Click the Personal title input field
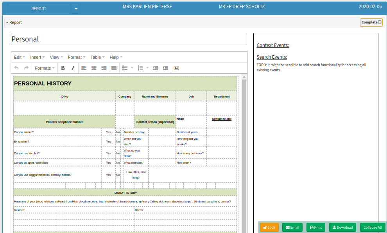This screenshot has width=387, height=233. 129,39
